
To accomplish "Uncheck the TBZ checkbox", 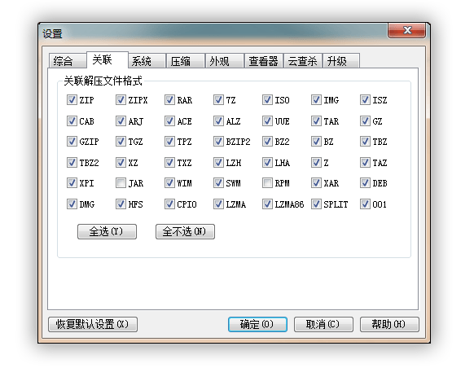I will pos(365,142).
